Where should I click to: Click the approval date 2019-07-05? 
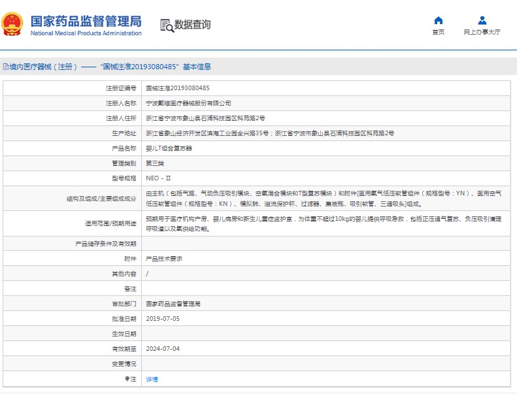click(162, 319)
